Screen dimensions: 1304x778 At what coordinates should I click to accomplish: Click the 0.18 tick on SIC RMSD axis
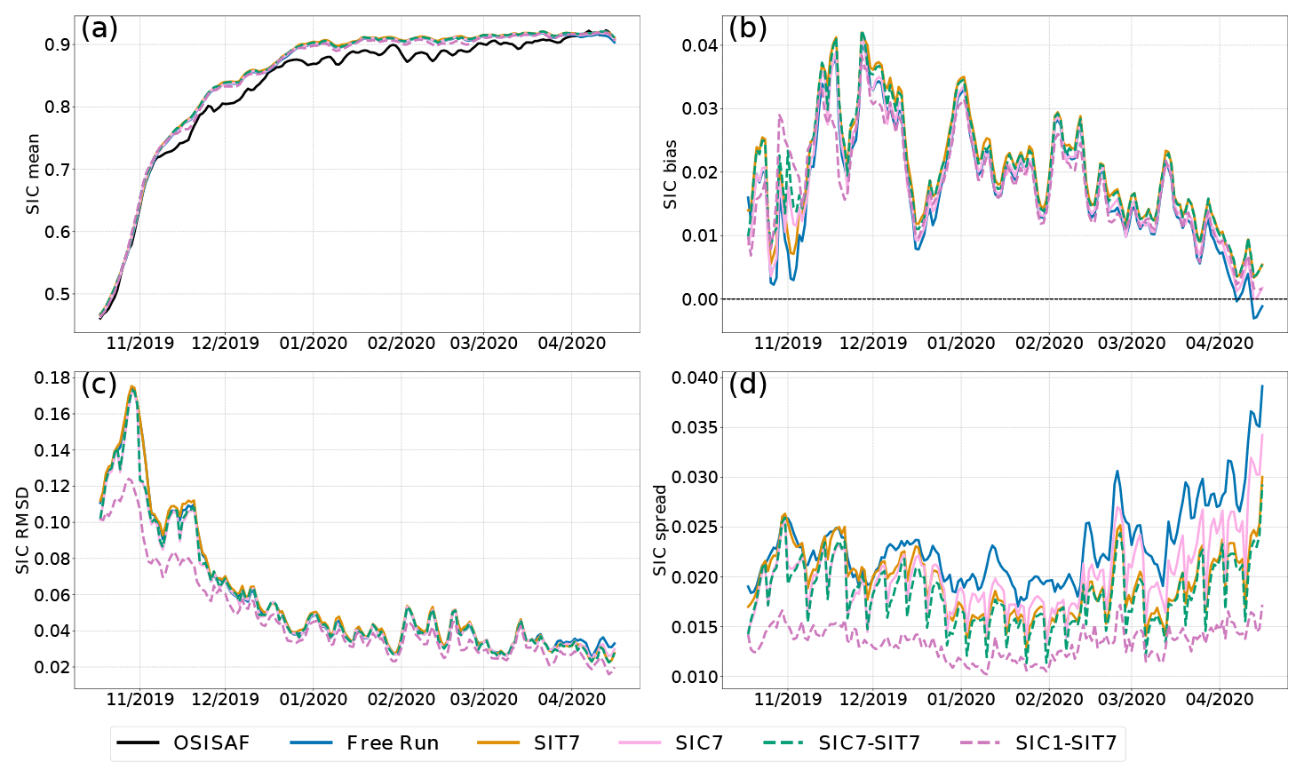52,378
